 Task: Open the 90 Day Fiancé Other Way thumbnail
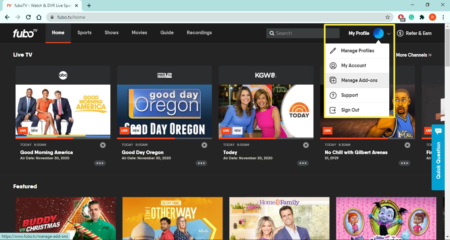[172, 219]
